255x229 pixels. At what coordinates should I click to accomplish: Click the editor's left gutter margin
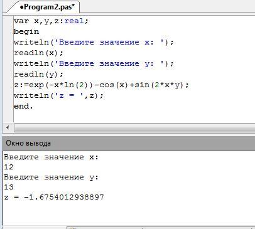click(x=8, y=69)
